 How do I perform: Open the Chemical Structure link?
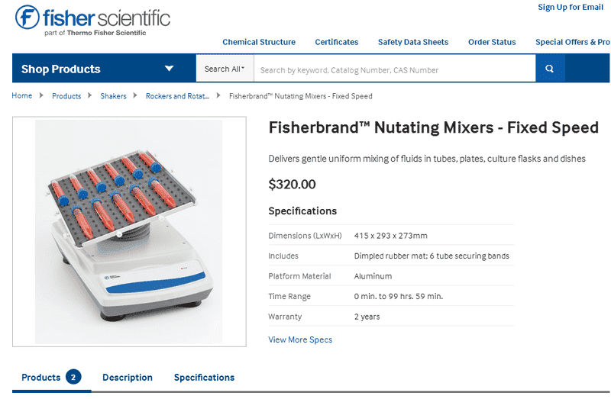[x=259, y=42]
